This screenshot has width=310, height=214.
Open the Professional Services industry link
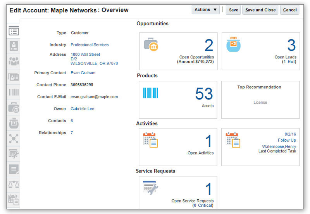(x=90, y=45)
